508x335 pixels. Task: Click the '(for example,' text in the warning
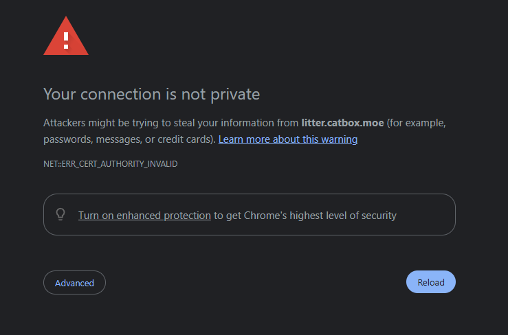pyautogui.click(x=417, y=124)
